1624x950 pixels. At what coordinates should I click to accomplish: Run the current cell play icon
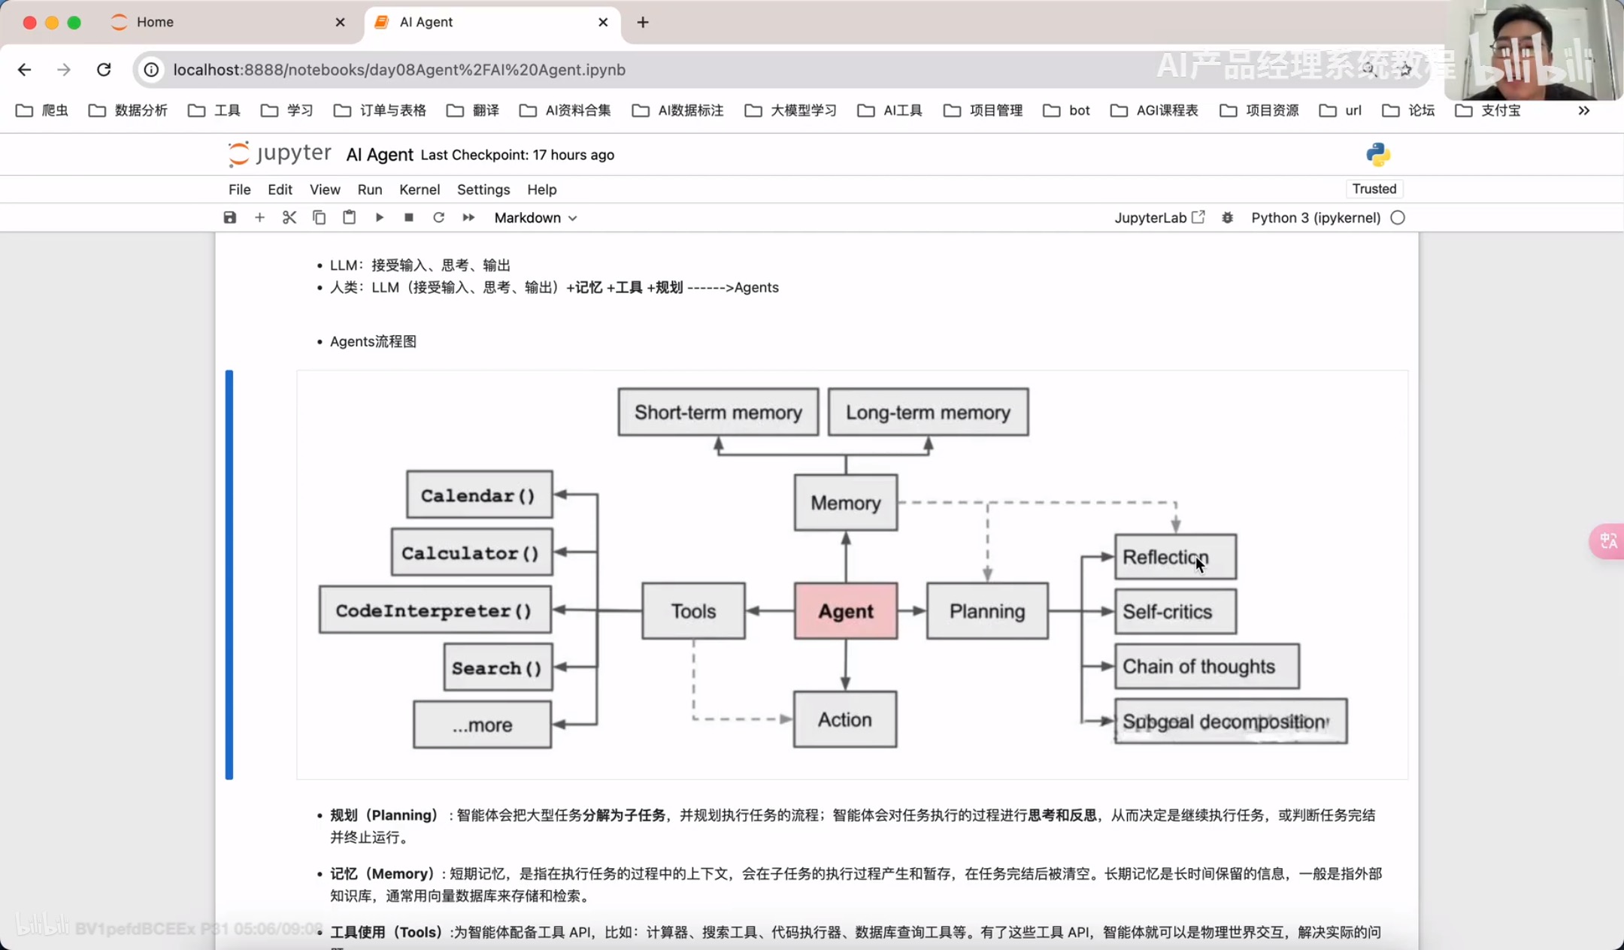379,218
